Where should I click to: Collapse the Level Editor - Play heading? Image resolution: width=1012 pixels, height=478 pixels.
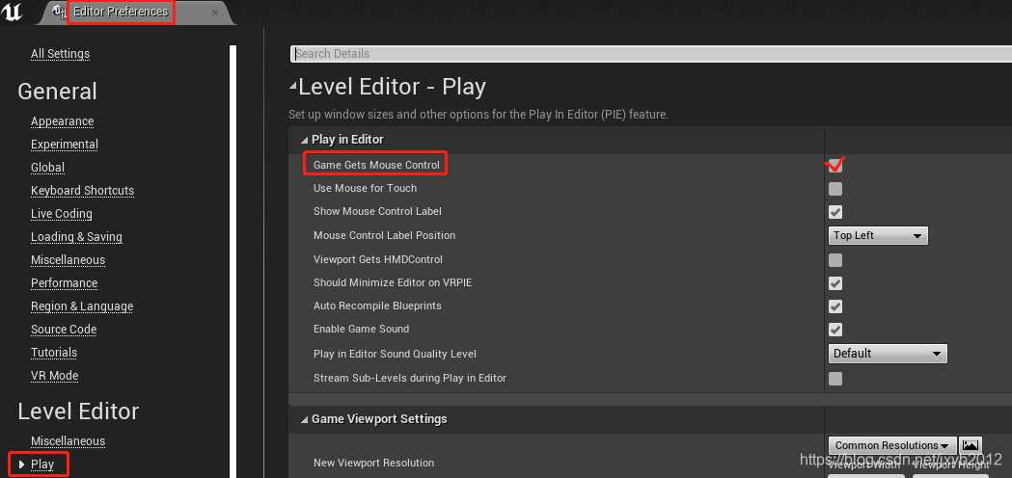293,87
